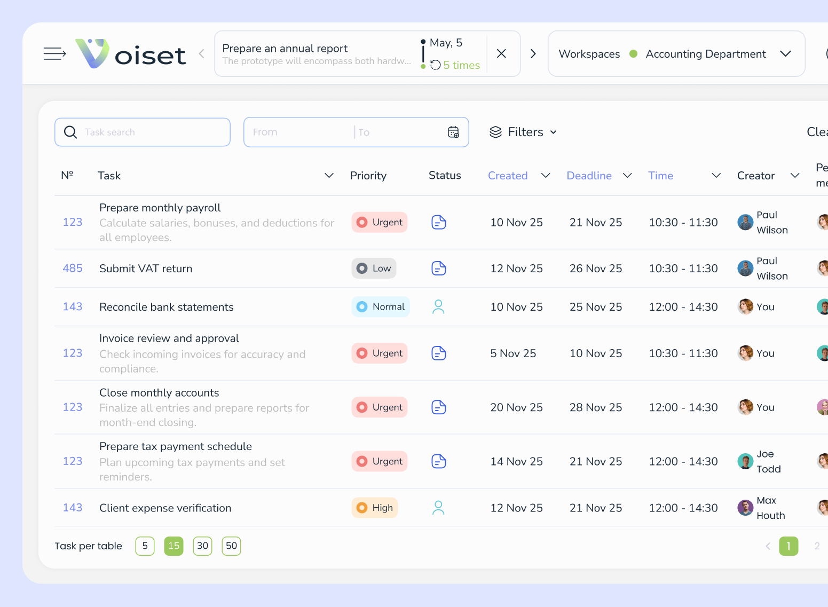Select 50 tasks per table
Screen dimensions: 828x607
coord(231,546)
